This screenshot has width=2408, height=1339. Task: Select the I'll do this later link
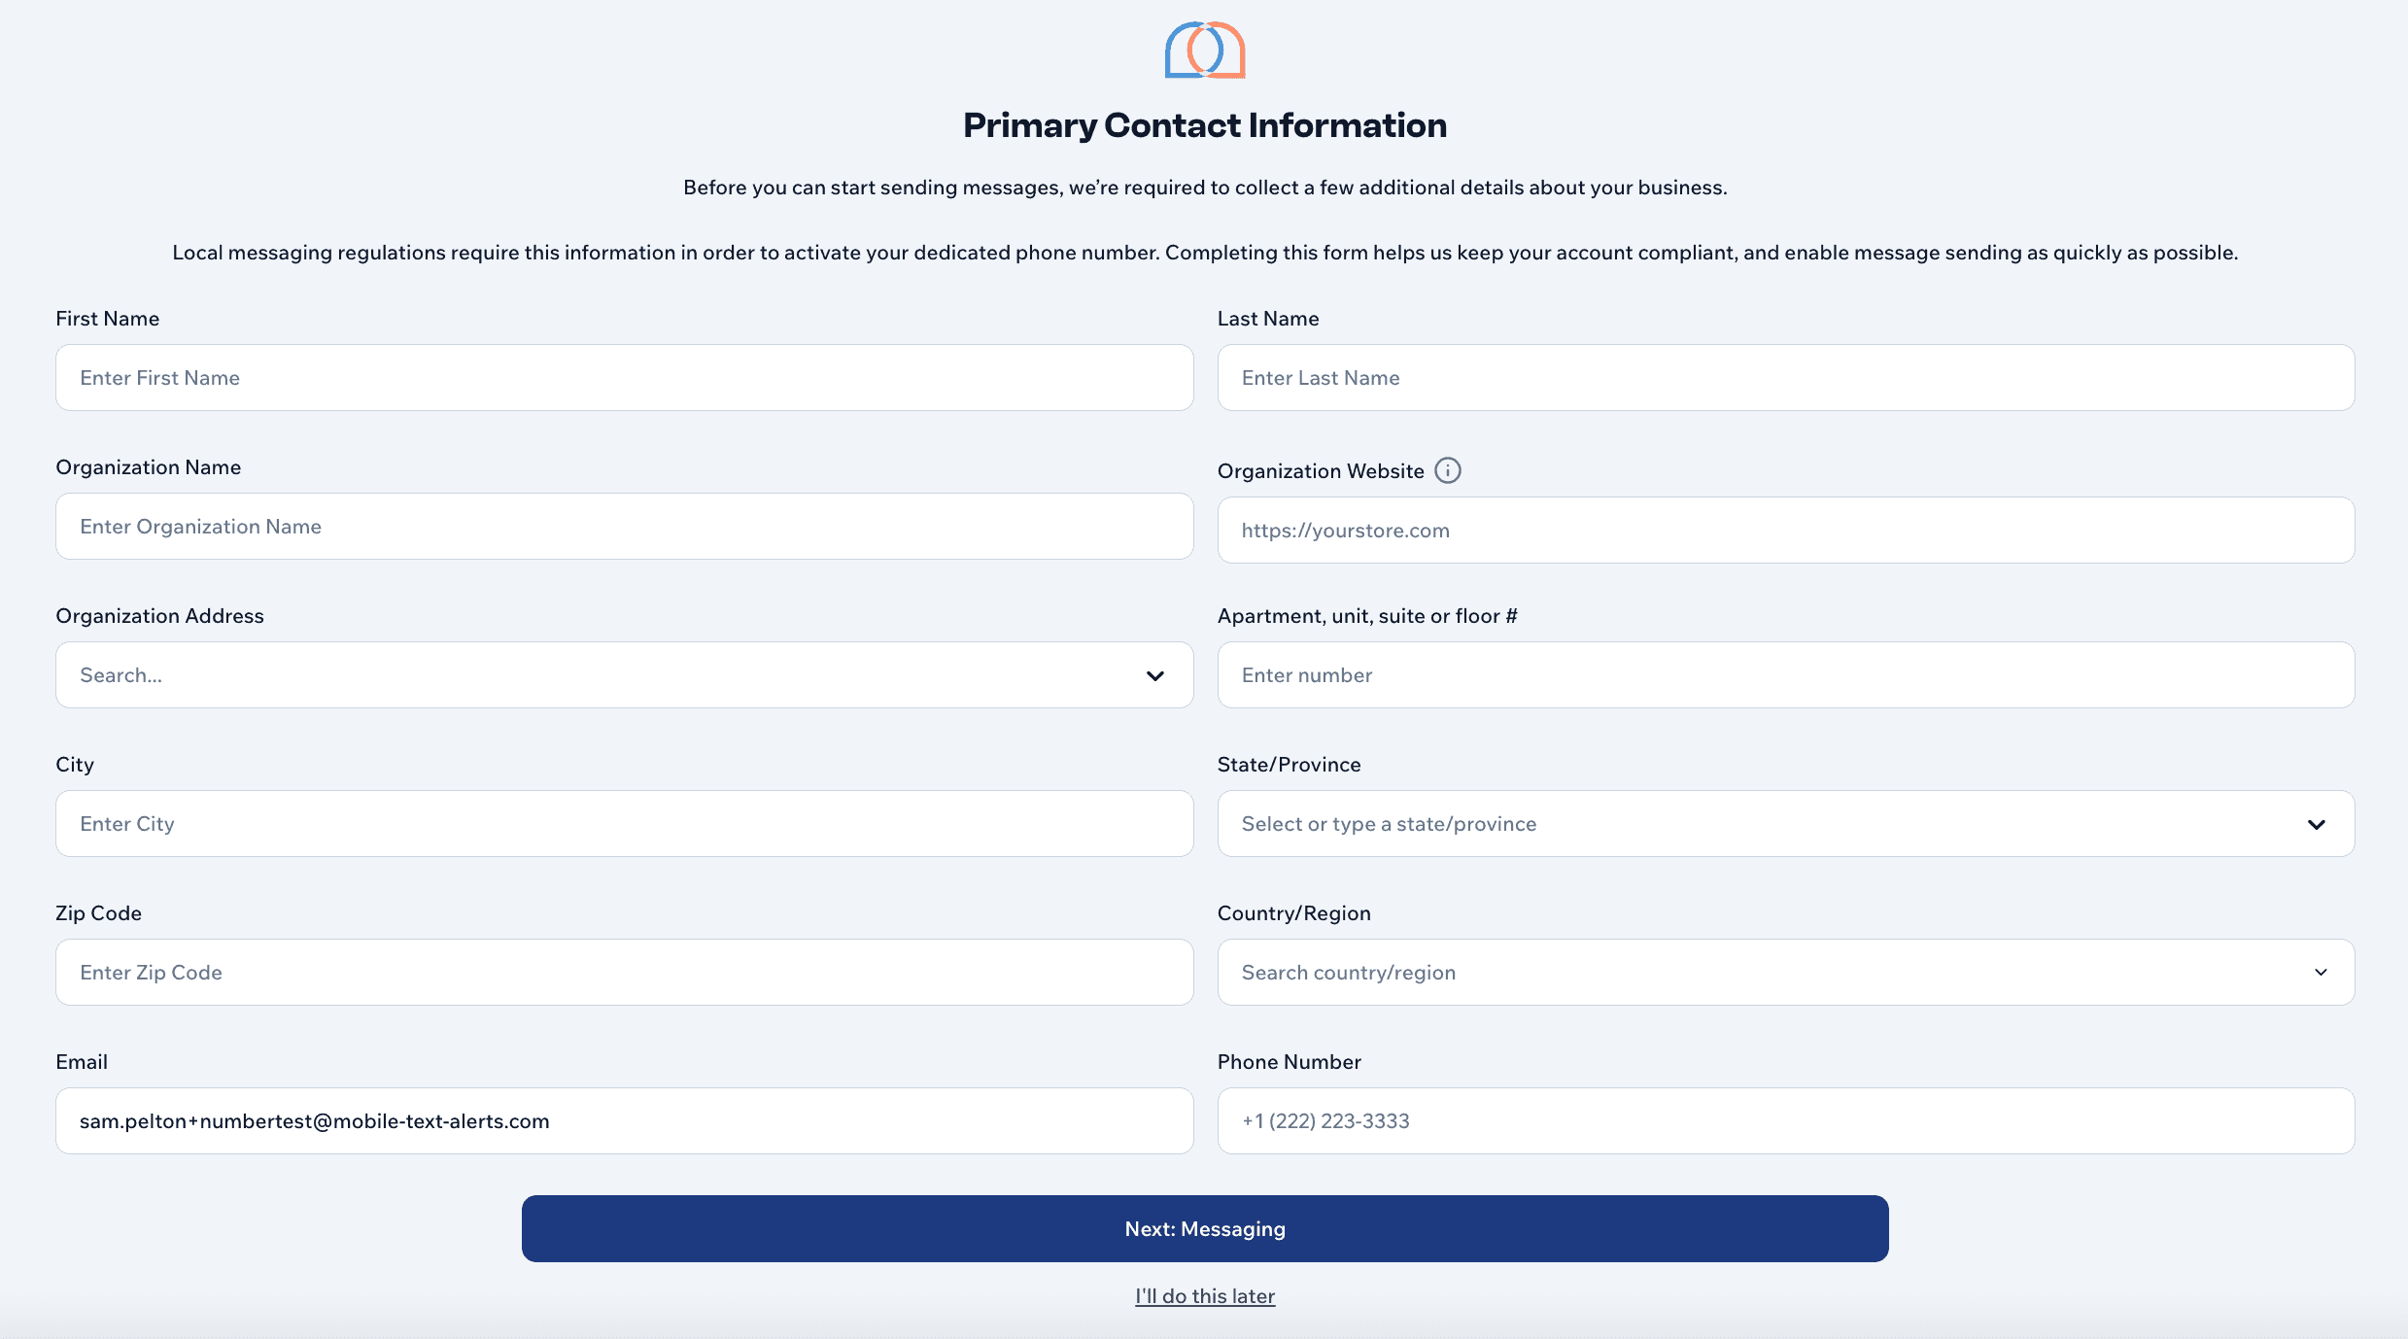1205,1295
